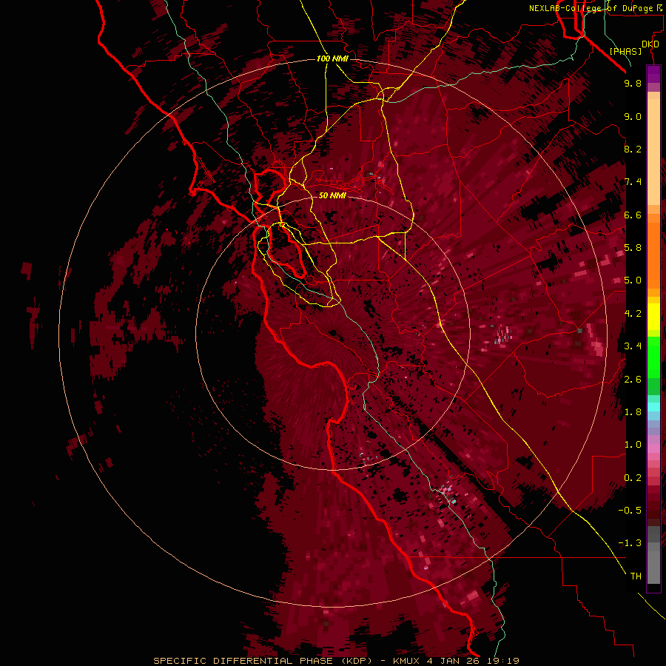Image resolution: width=666 pixels, height=666 pixels.
Task: Click the gray segment at color bar bottom
Action: [653, 565]
